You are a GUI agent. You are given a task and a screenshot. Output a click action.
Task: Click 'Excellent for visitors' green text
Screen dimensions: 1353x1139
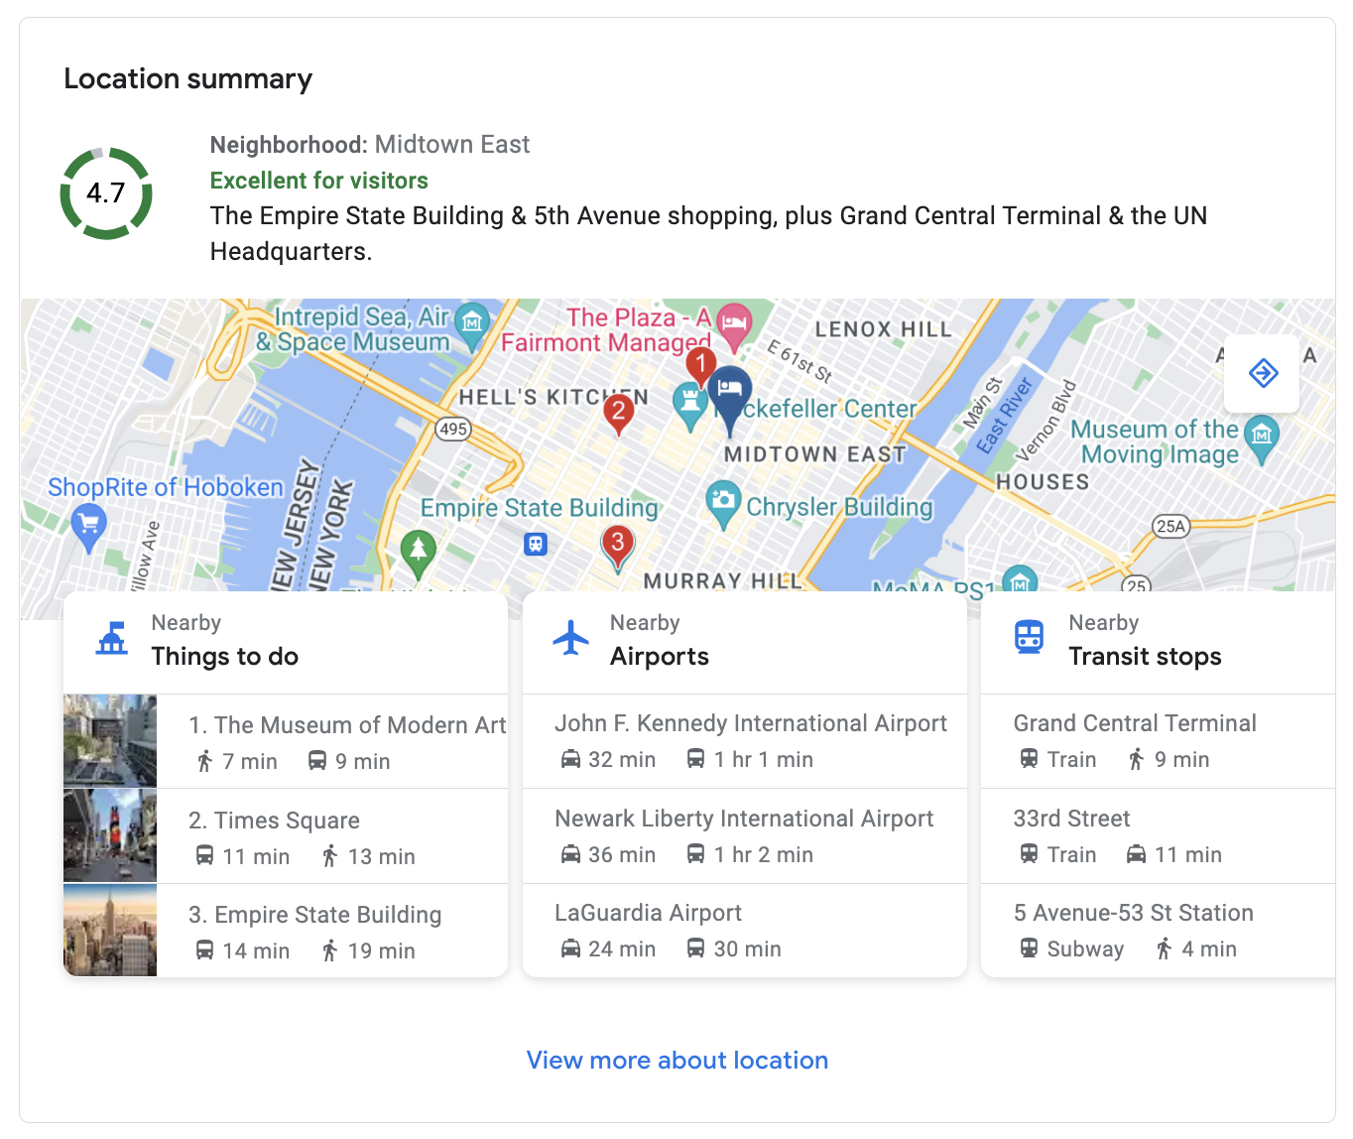319,181
